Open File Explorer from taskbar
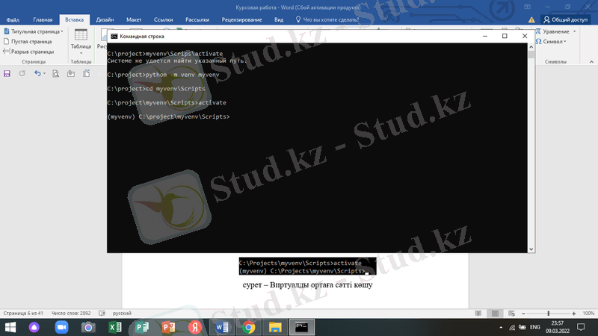The width and height of the screenshot is (598, 336). (274, 327)
